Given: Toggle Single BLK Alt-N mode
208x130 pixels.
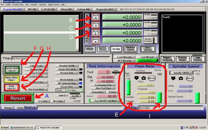Looking at the screenshot, I should pyautogui.click(x=67, y=69).
